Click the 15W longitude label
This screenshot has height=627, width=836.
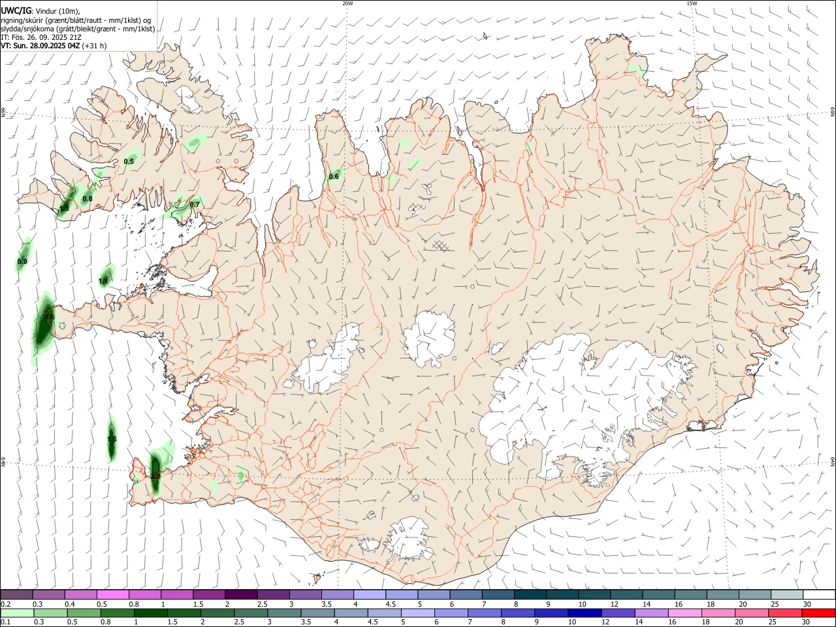tap(692, 3)
